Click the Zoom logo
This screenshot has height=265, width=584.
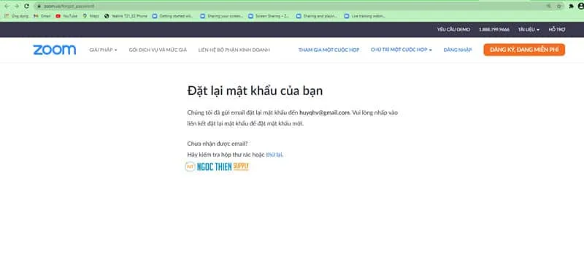pyautogui.click(x=54, y=50)
